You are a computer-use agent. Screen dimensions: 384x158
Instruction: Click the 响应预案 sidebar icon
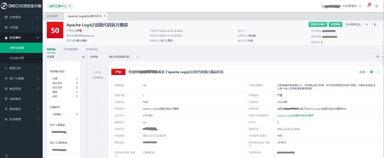[6, 89]
